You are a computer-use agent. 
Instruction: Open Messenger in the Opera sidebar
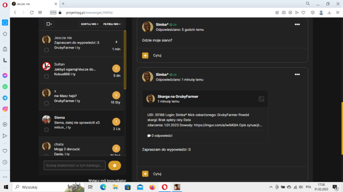[x=5, y=76]
